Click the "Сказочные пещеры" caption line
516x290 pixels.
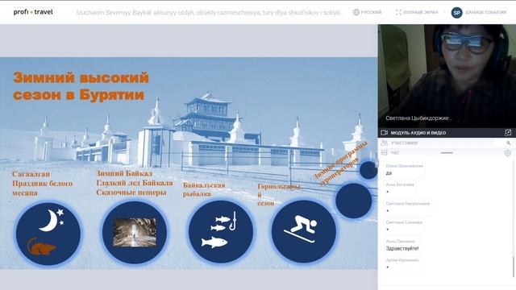tap(131, 193)
